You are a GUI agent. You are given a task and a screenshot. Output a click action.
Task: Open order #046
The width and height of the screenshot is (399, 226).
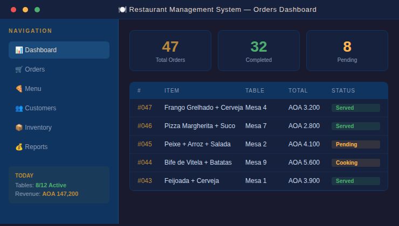tap(145, 126)
